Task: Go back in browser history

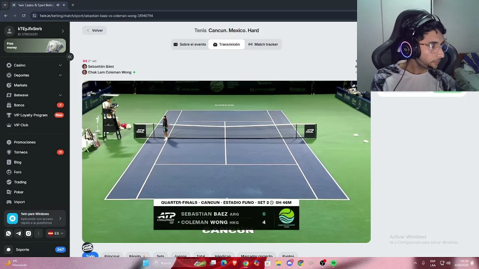Action: pyautogui.click(x=6, y=16)
